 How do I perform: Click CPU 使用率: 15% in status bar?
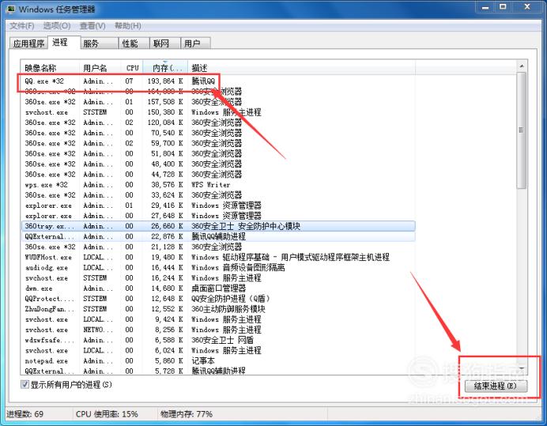[107, 414]
